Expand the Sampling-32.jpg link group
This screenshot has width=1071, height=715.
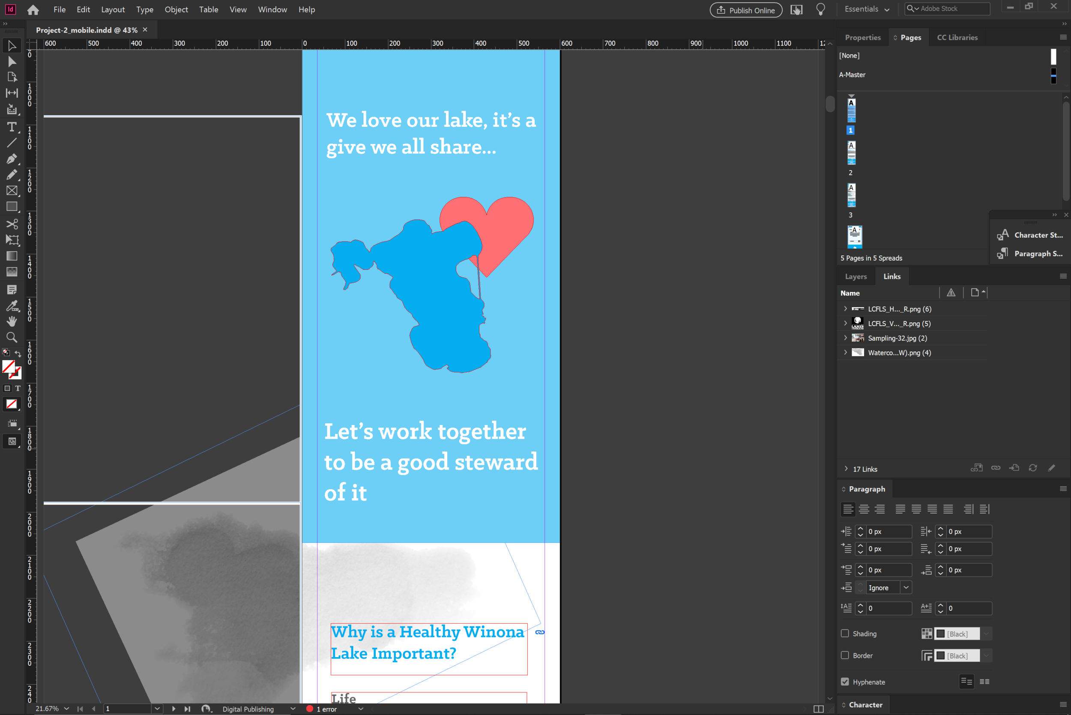845,338
